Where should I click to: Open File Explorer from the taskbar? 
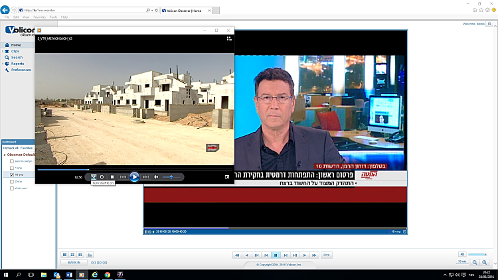coord(44,275)
